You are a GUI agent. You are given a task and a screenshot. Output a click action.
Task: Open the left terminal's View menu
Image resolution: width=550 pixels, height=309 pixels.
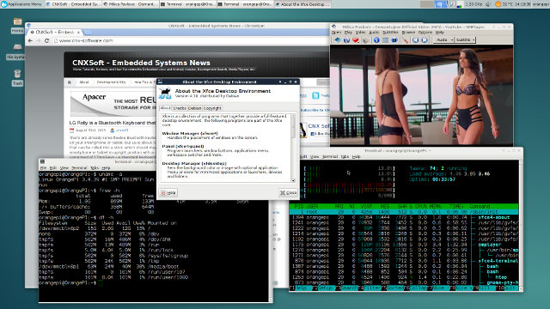pyautogui.click(x=64, y=168)
